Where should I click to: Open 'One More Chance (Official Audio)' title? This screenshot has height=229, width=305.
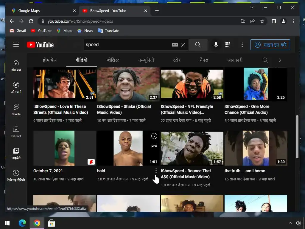click(x=247, y=109)
